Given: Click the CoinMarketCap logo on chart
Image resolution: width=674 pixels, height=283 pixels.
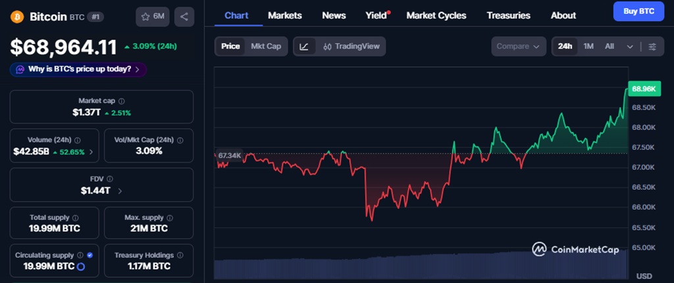Looking at the screenshot, I should [575, 249].
